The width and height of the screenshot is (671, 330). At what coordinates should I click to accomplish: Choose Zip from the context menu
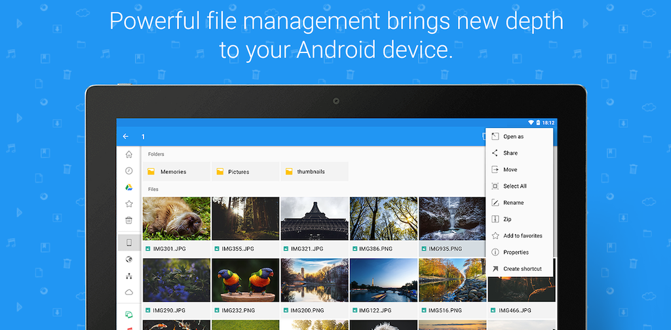pyautogui.click(x=519, y=219)
